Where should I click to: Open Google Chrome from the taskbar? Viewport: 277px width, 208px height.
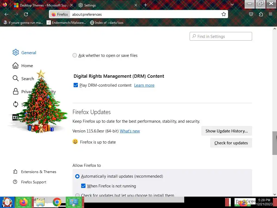tap(57, 202)
